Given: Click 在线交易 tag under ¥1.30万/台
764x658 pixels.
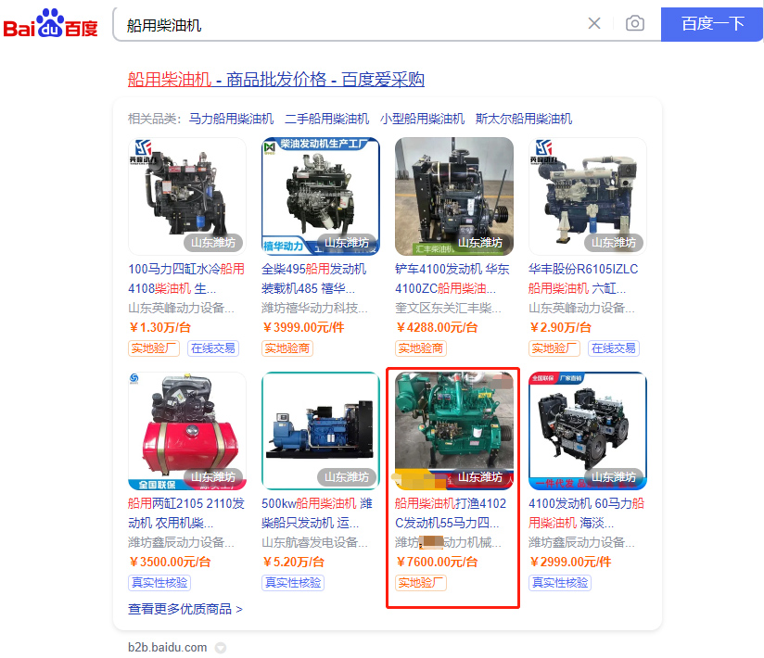Looking at the screenshot, I should [x=213, y=348].
